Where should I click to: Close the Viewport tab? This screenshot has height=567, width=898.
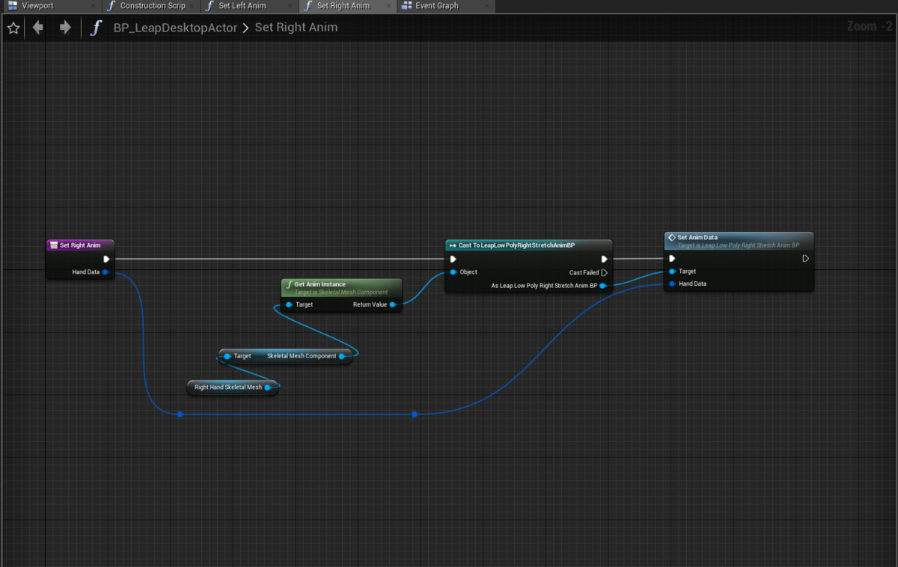tap(93, 6)
